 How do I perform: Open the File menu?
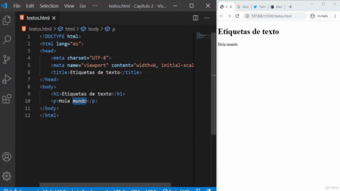(x=16, y=6)
